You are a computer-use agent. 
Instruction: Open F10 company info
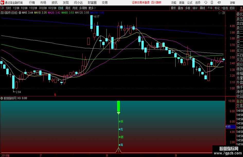210,8
